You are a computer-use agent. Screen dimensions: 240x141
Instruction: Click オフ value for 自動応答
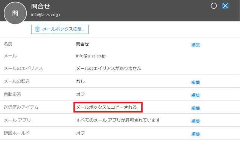[81, 94]
